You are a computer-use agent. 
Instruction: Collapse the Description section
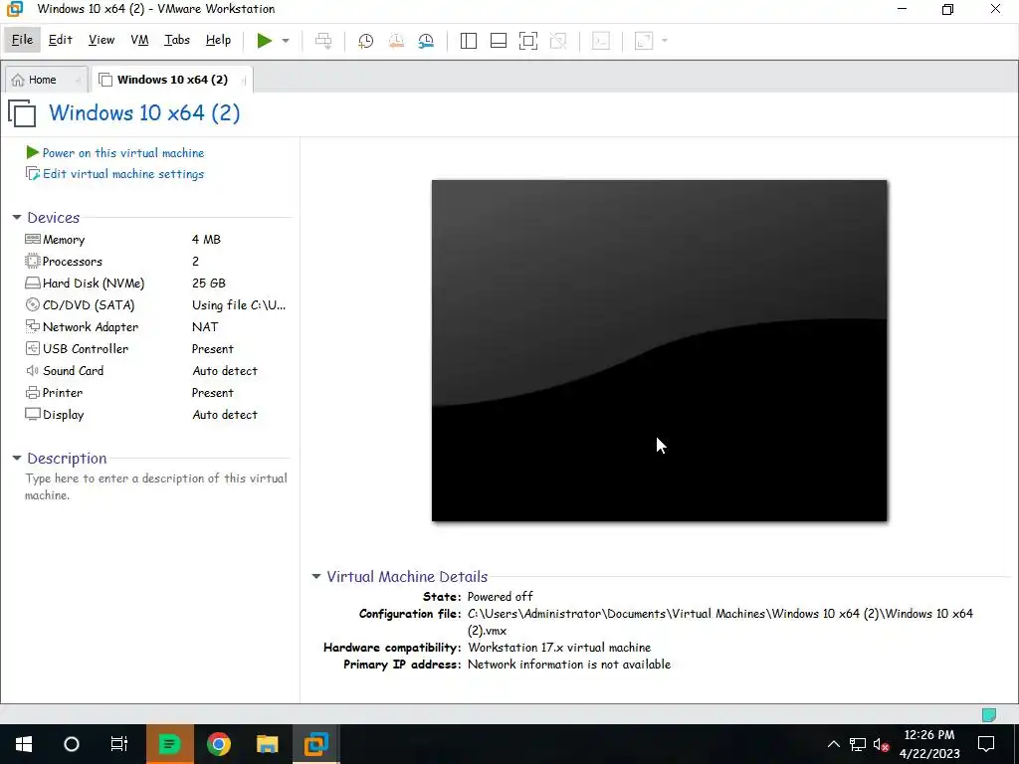click(x=17, y=458)
